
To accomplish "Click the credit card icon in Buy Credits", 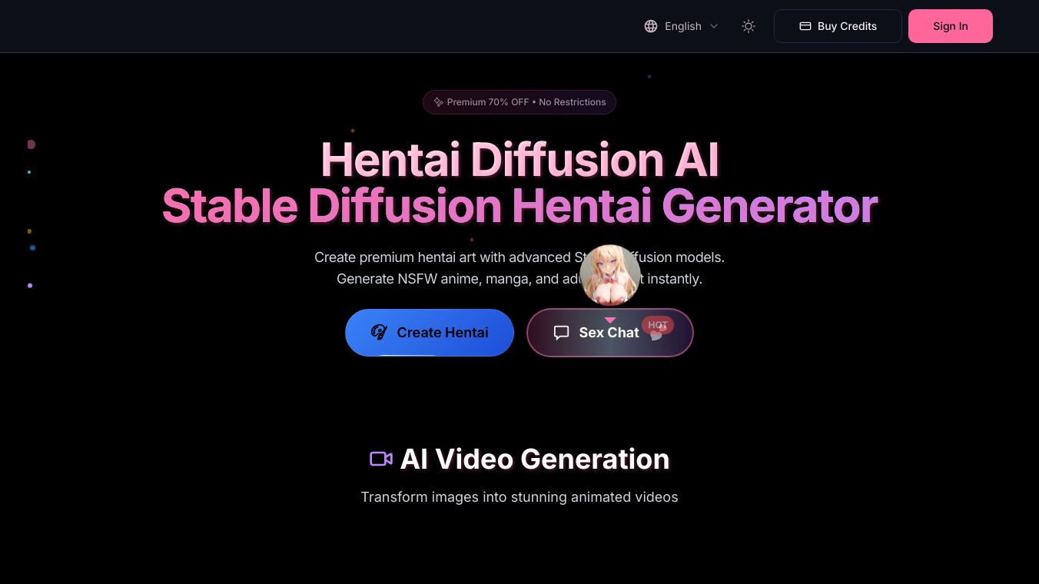I will 805,26.
